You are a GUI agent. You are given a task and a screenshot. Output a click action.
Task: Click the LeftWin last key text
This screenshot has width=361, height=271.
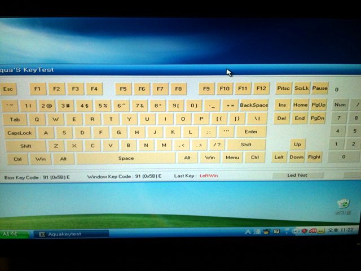click(x=209, y=176)
